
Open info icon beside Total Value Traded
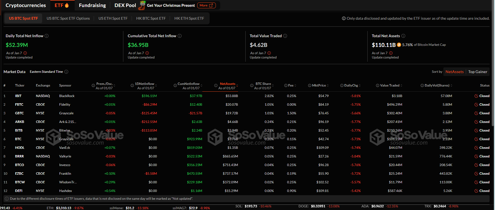285,36
